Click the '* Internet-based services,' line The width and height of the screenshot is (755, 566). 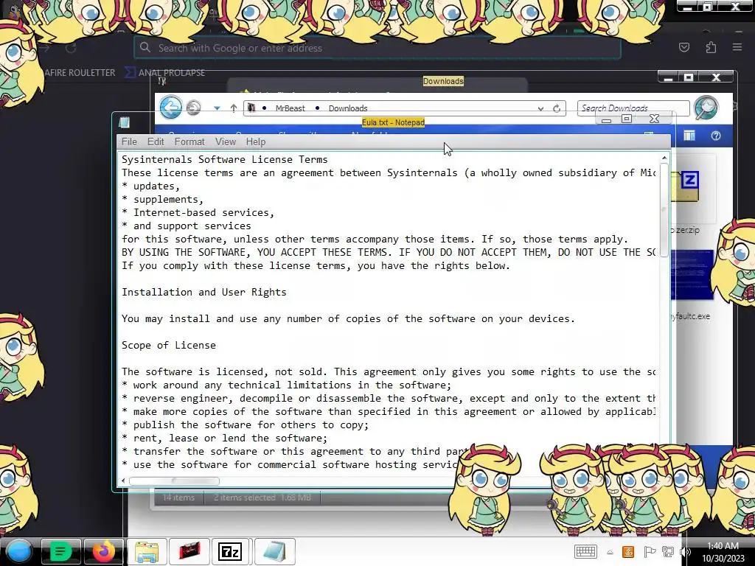click(x=198, y=212)
